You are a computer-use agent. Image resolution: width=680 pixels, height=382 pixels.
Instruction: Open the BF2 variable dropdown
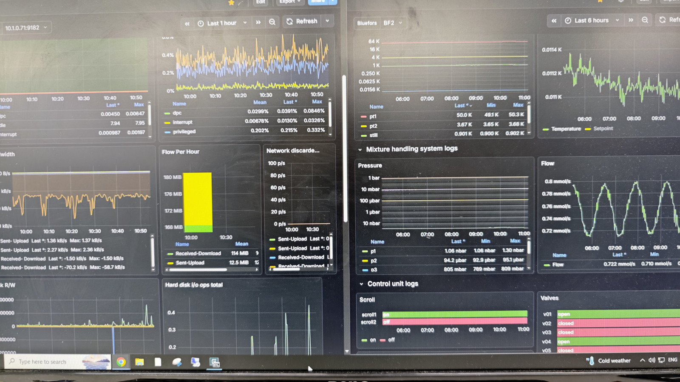tap(393, 23)
